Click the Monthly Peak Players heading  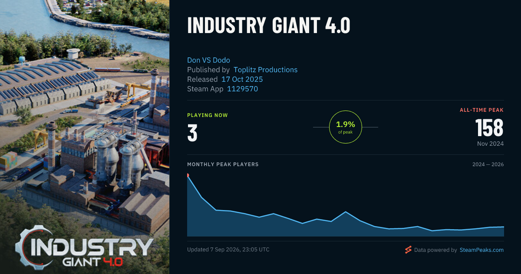pos(223,164)
